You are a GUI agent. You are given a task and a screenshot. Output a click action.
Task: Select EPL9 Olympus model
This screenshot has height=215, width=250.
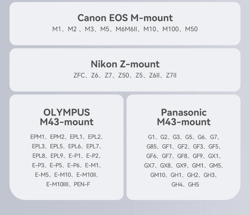(57, 156)
